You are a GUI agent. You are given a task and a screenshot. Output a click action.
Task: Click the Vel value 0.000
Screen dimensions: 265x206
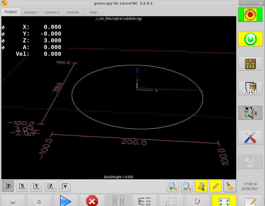(x=52, y=54)
